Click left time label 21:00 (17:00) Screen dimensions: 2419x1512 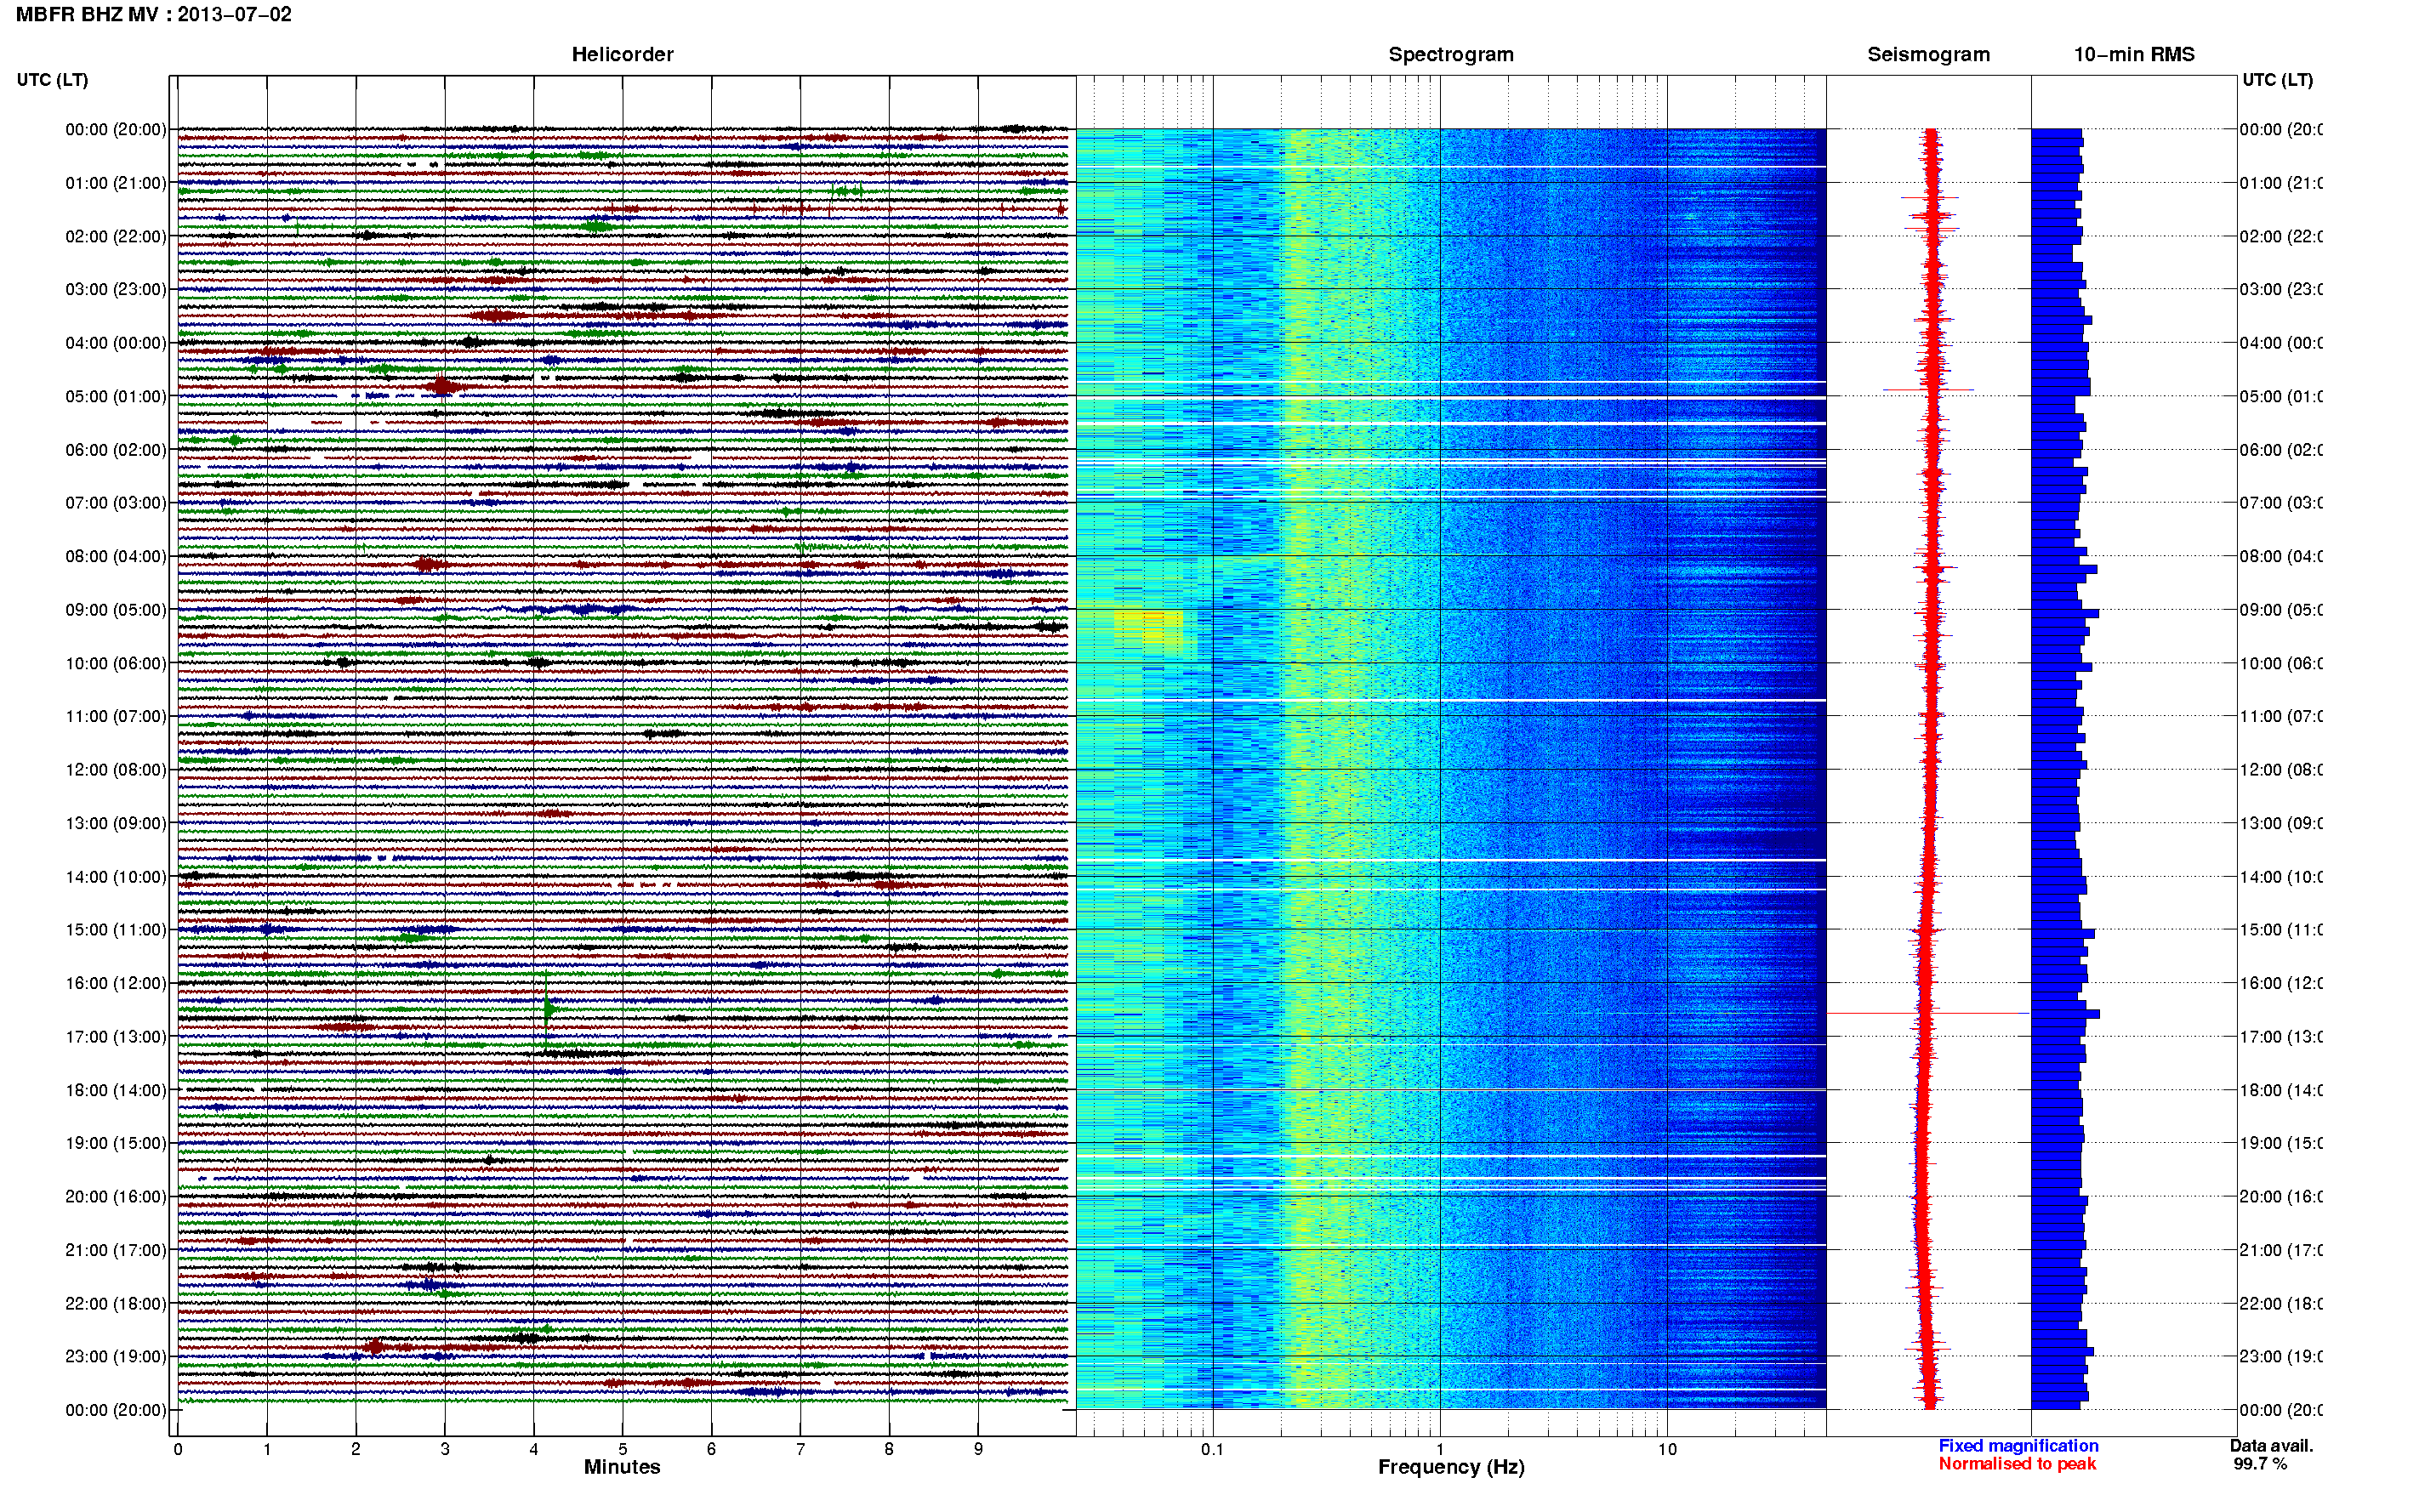(x=116, y=1250)
